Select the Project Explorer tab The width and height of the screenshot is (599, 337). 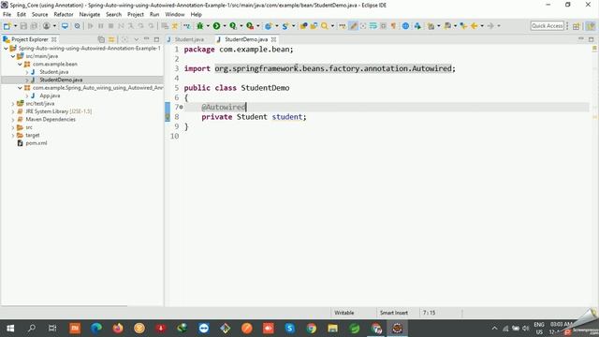pyautogui.click(x=29, y=39)
